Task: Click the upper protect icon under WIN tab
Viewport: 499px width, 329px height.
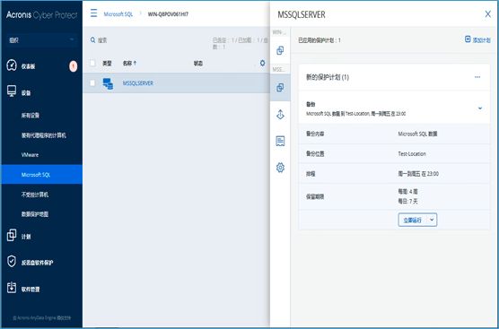Action: [x=280, y=50]
